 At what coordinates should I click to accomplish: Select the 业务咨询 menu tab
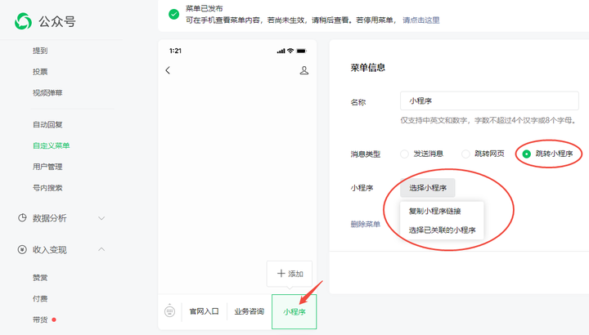click(x=249, y=311)
